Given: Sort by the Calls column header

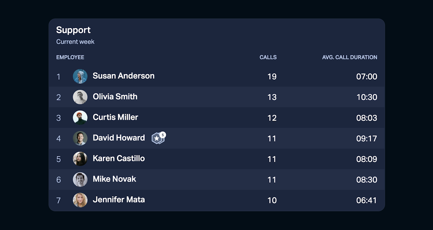Looking at the screenshot, I should 268,57.
